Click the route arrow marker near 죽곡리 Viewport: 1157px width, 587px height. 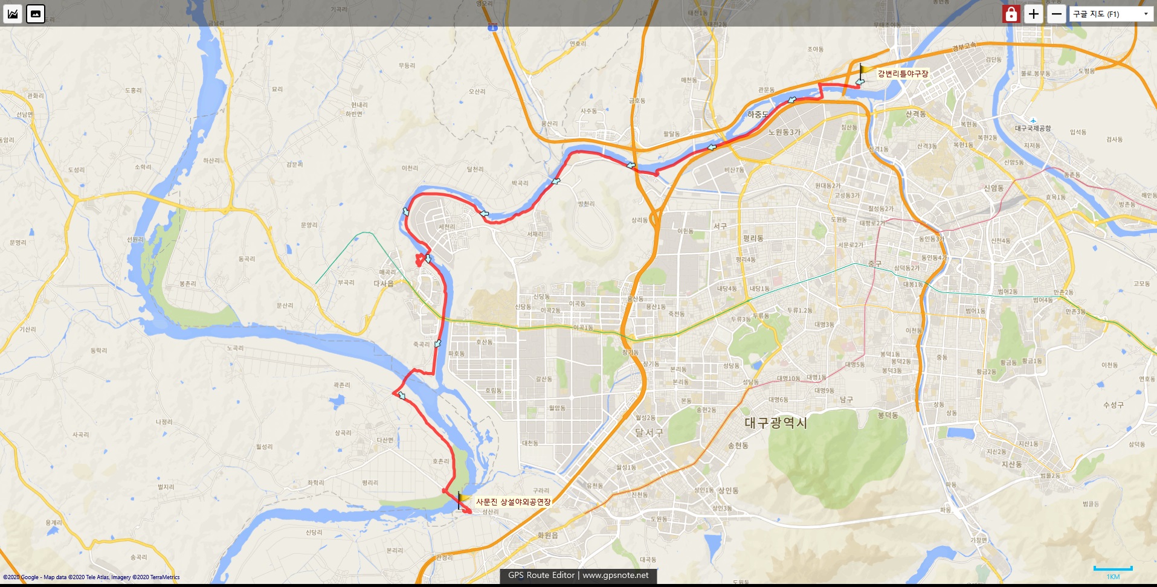tap(437, 344)
